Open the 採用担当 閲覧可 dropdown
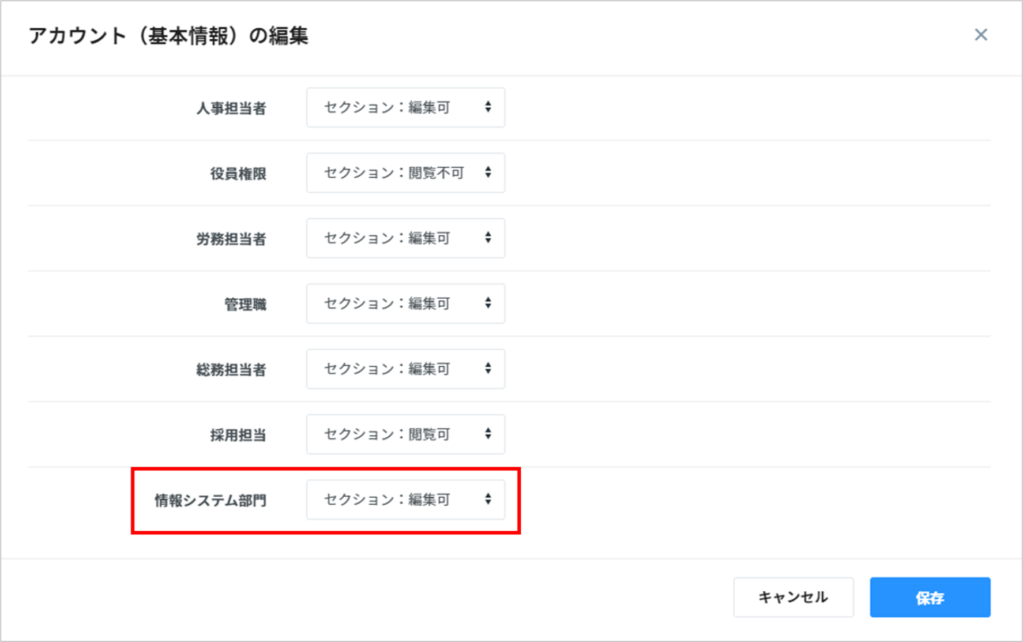This screenshot has height=642, width=1023. coord(405,434)
